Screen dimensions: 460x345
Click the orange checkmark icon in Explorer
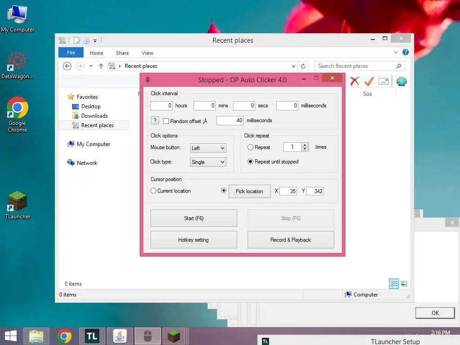(369, 81)
